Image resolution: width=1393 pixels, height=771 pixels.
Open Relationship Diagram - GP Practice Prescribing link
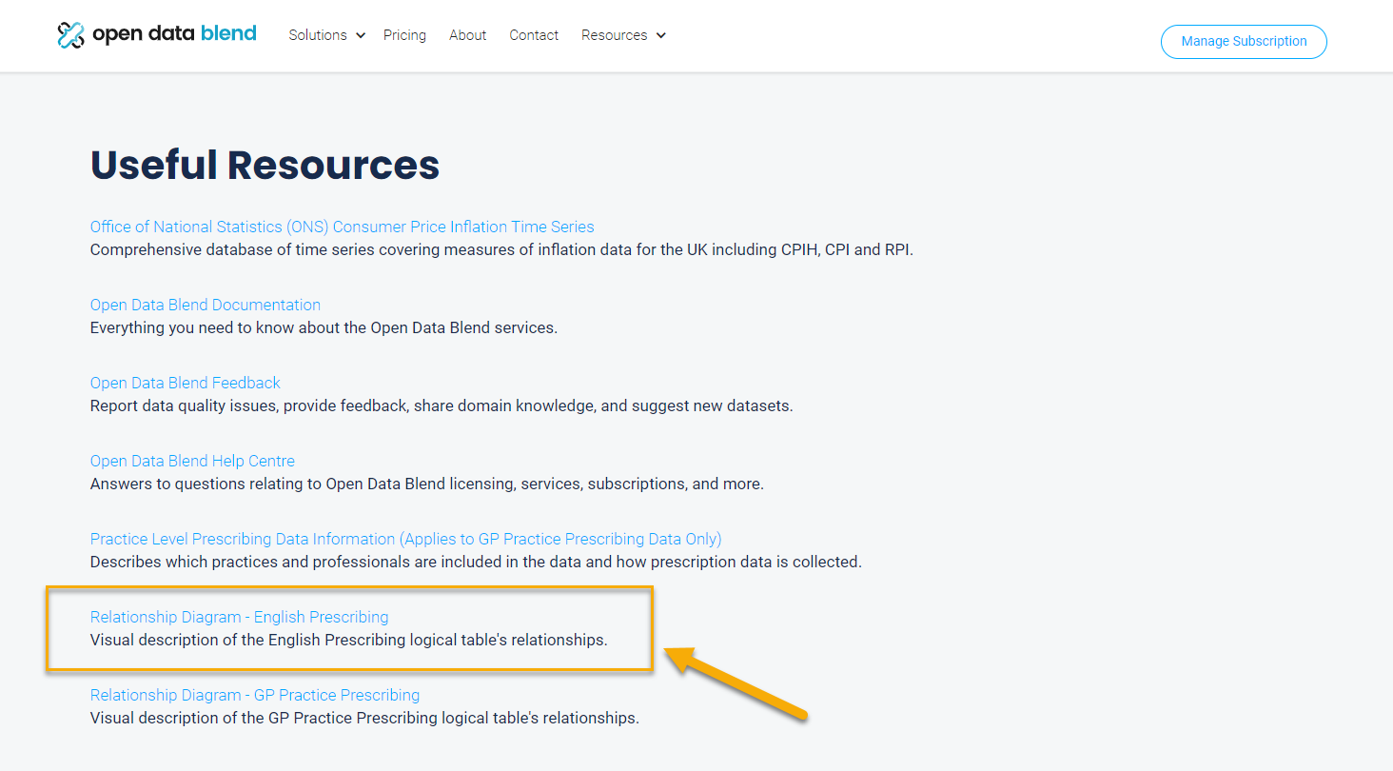[x=255, y=695]
